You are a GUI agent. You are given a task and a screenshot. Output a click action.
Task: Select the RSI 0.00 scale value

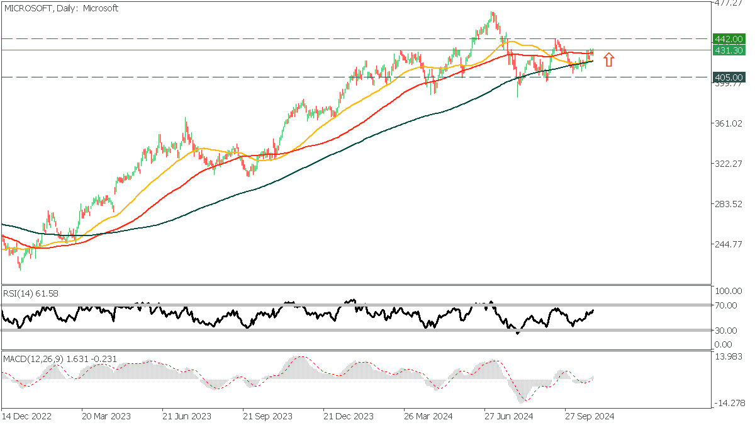[x=724, y=344]
